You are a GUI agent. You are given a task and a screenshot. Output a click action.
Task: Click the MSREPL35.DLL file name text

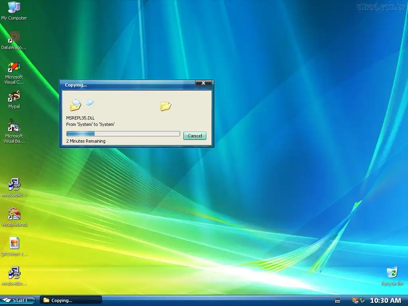[x=80, y=118]
